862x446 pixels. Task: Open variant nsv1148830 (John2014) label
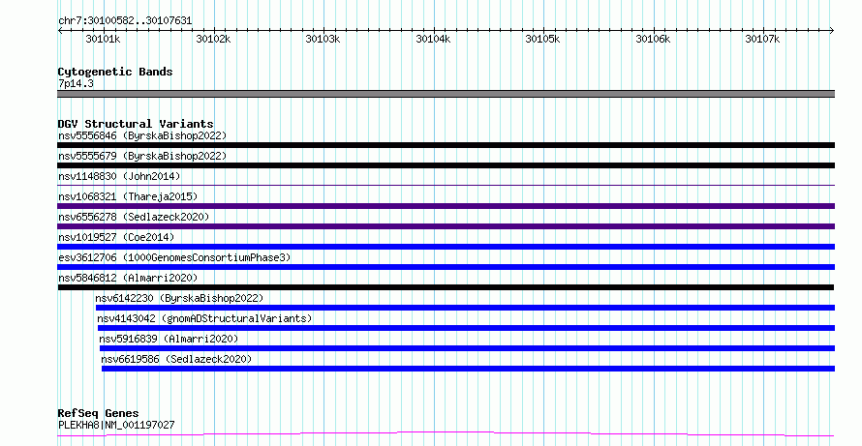[x=119, y=176]
